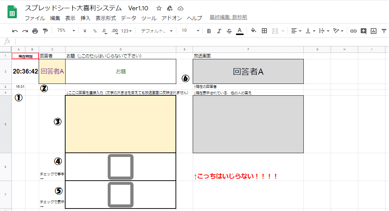Screen dimensions: 389x211
Task: Open the 挿入 menu
Action: [x=86, y=19]
